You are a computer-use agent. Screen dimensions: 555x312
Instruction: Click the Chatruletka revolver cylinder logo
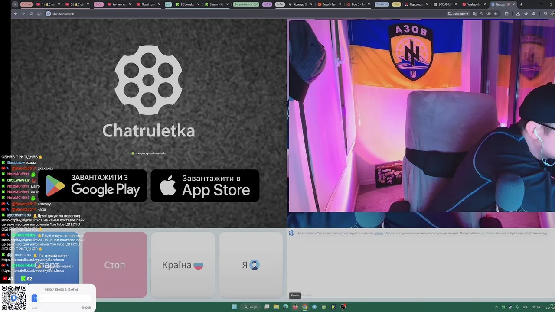click(x=149, y=79)
